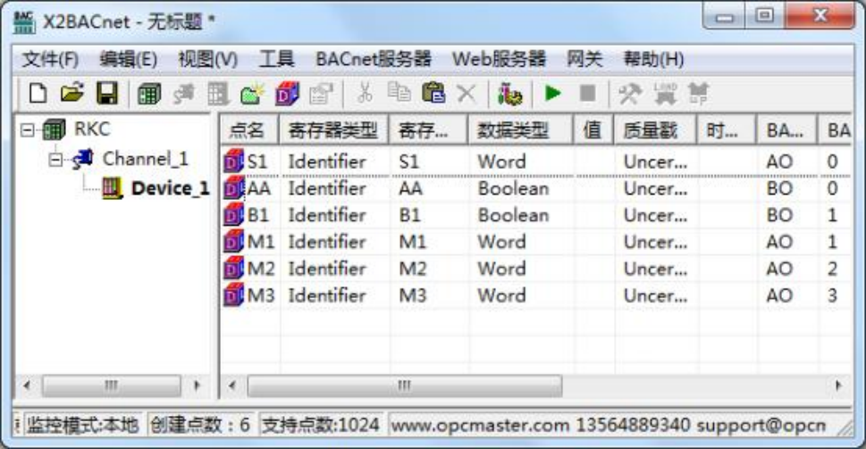Sort by the 值 column header
Image resolution: width=866 pixels, height=449 pixels.
coord(593,130)
